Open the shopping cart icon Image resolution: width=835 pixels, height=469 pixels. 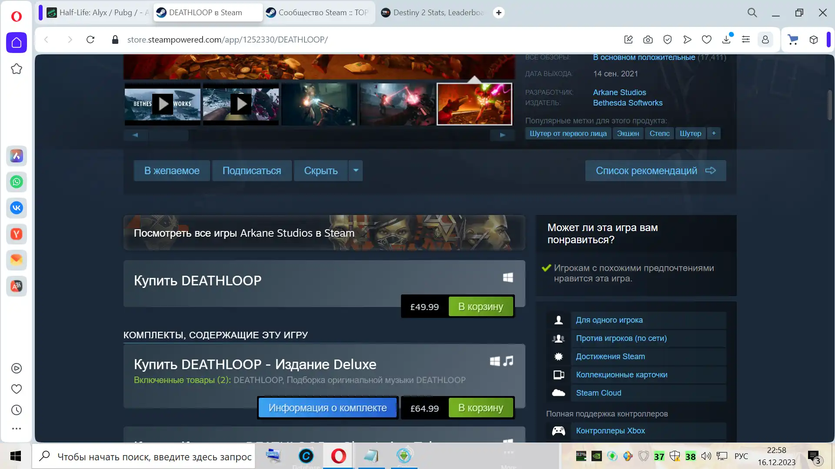[793, 40]
